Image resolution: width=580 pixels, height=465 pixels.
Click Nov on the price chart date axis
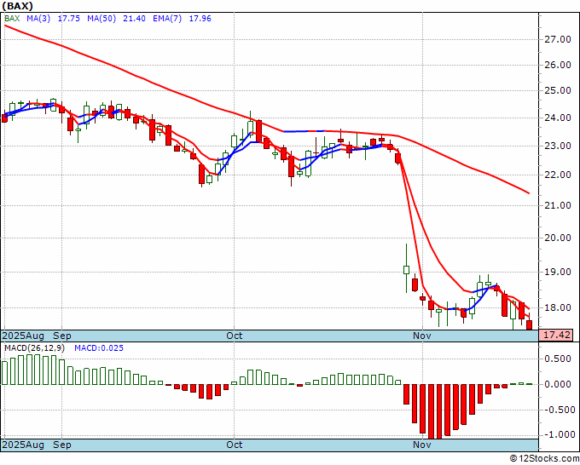click(422, 336)
